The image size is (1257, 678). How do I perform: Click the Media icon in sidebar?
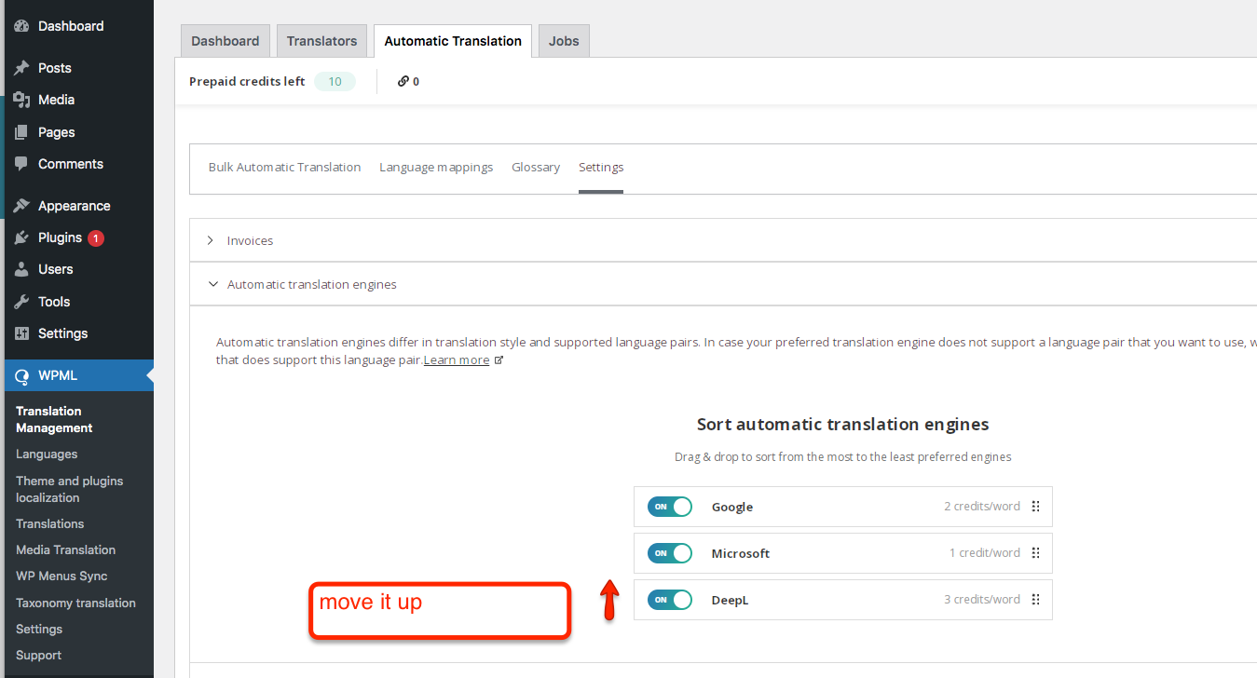pyautogui.click(x=21, y=100)
